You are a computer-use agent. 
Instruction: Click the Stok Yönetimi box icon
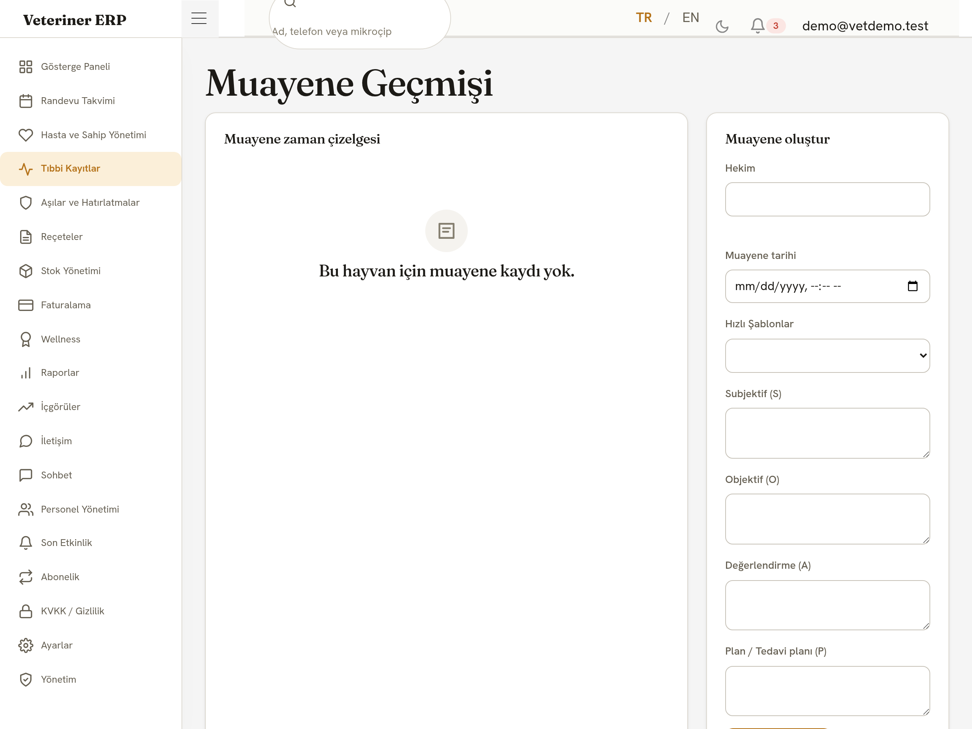coord(26,271)
